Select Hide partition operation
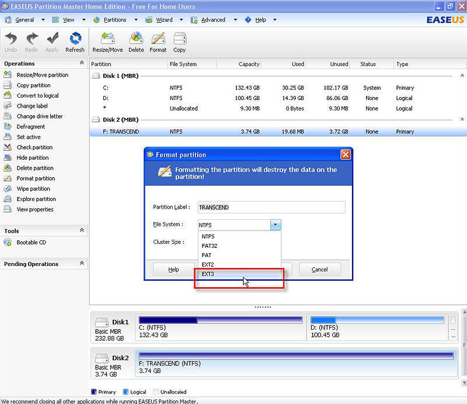467x404 pixels. (x=26, y=157)
